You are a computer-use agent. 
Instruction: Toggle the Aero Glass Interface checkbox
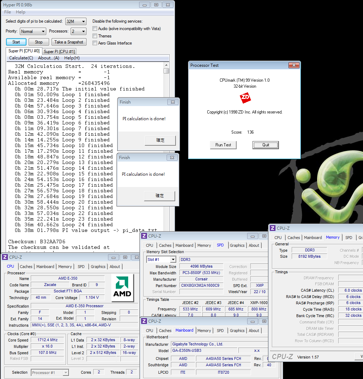(x=95, y=43)
